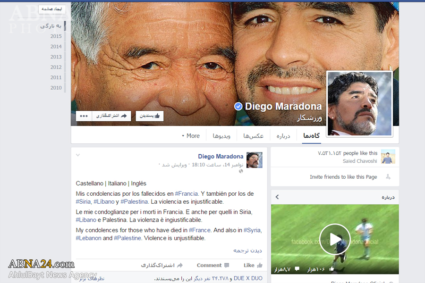The height and width of the screenshot is (283, 425).
Task: Open the #Palestina hashtag
Action: click(x=134, y=201)
